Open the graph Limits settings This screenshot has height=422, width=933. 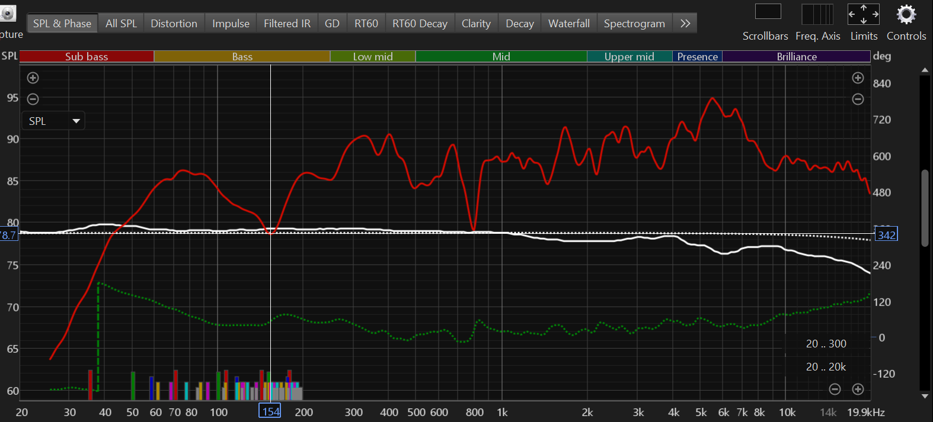point(864,14)
